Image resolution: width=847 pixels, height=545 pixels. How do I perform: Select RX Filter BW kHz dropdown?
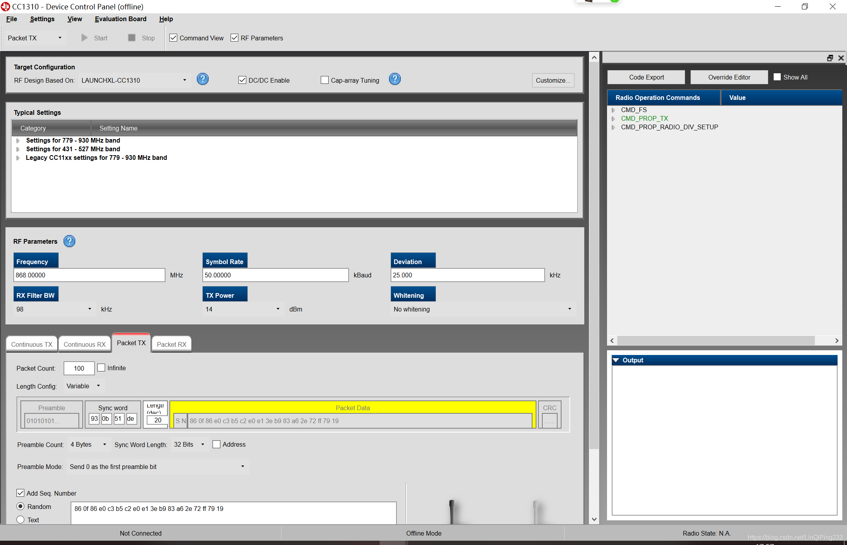[89, 309]
